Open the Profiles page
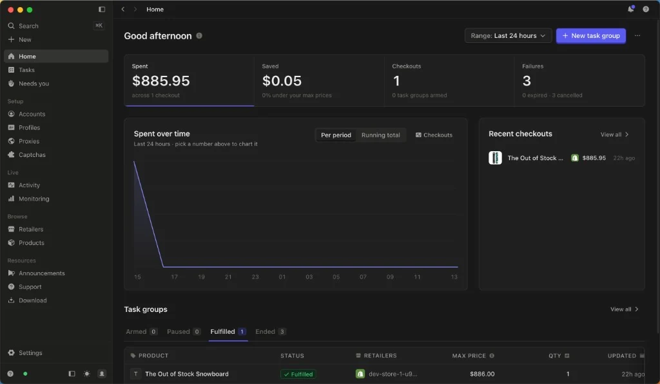The image size is (660, 384). 56,127
